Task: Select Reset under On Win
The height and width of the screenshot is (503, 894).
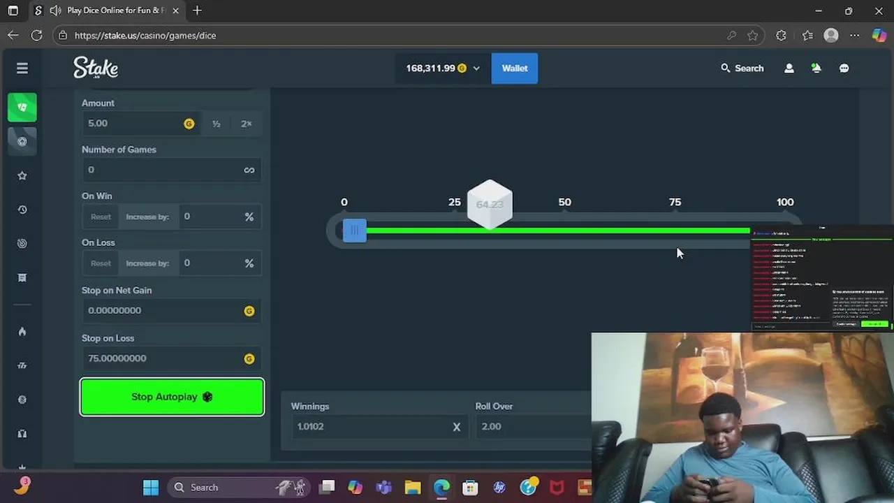Action: coord(101,217)
